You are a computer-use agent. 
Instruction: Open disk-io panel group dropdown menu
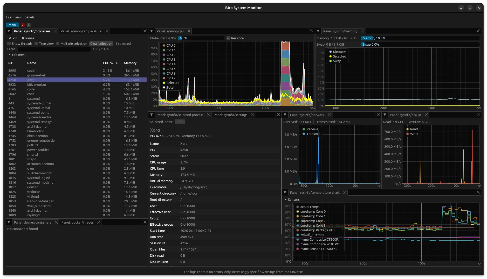tap(385, 115)
